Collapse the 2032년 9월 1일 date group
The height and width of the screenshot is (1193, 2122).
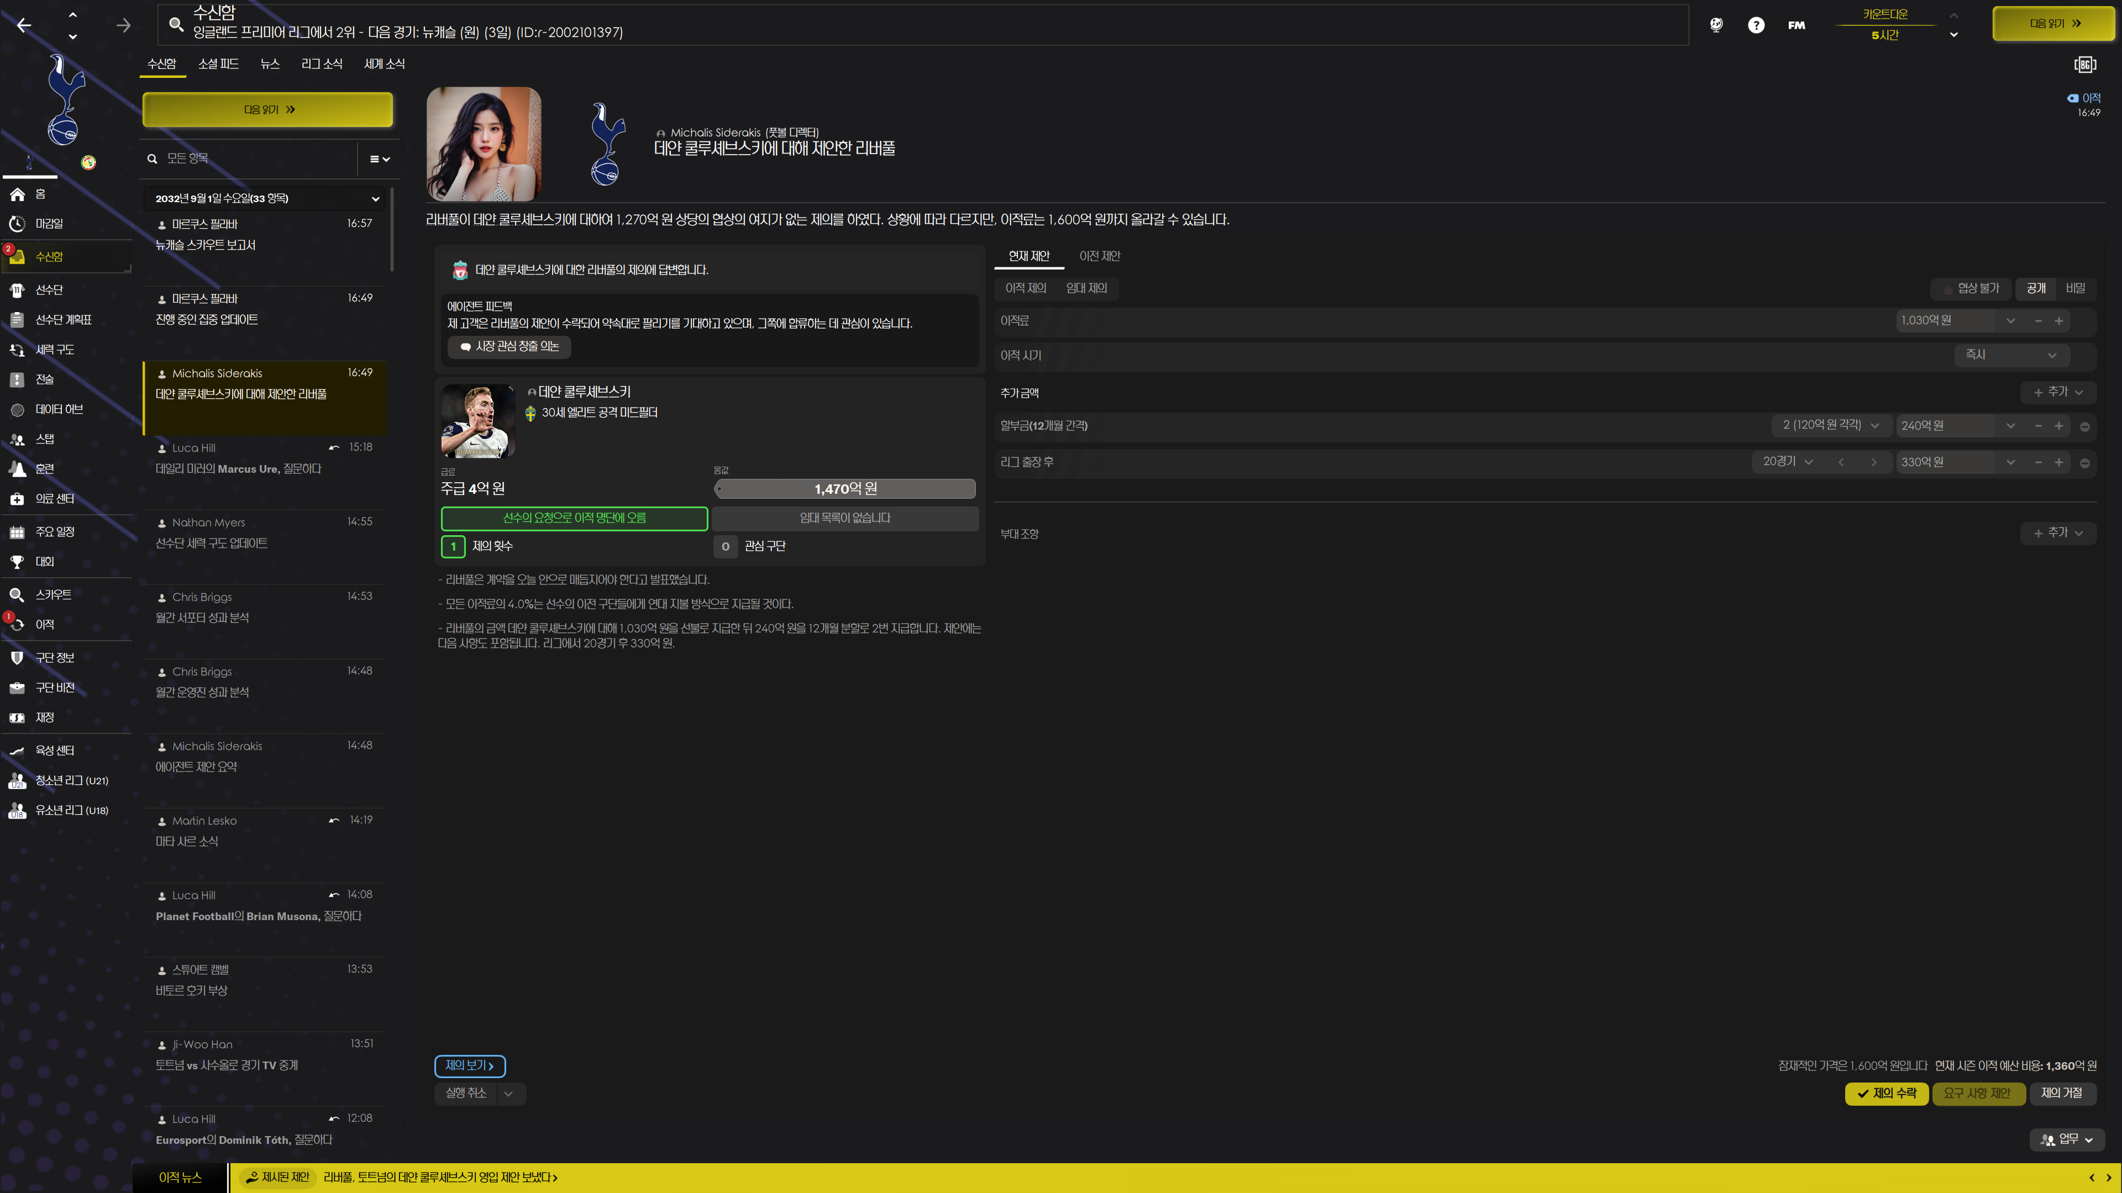(375, 198)
